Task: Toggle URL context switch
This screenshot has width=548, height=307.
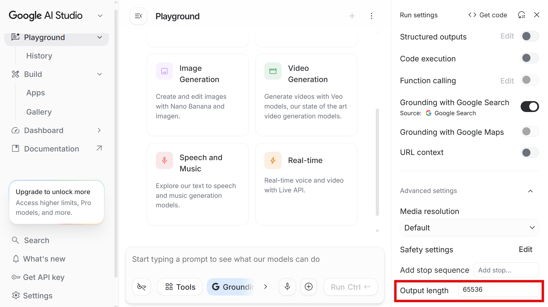Action: coord(530,153)
